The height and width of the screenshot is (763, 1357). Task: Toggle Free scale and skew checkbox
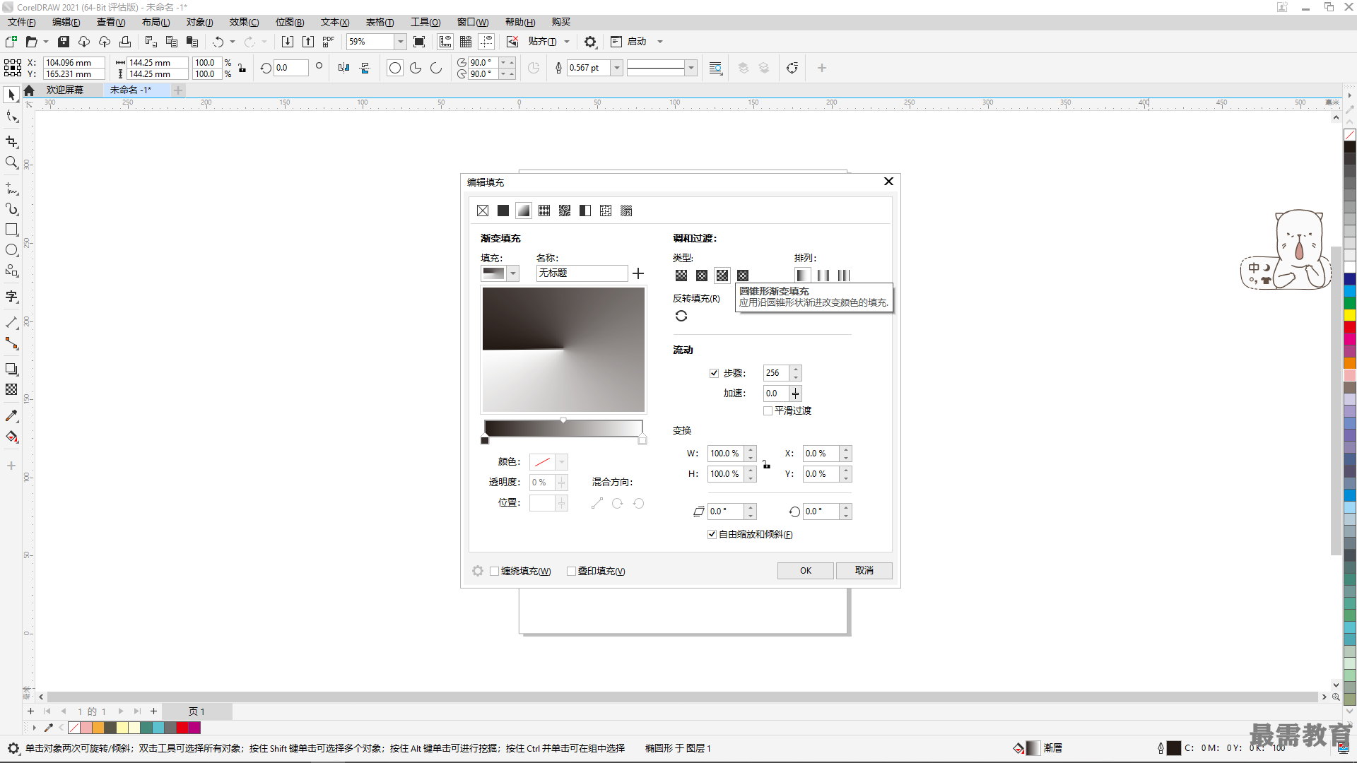(712, 534)
